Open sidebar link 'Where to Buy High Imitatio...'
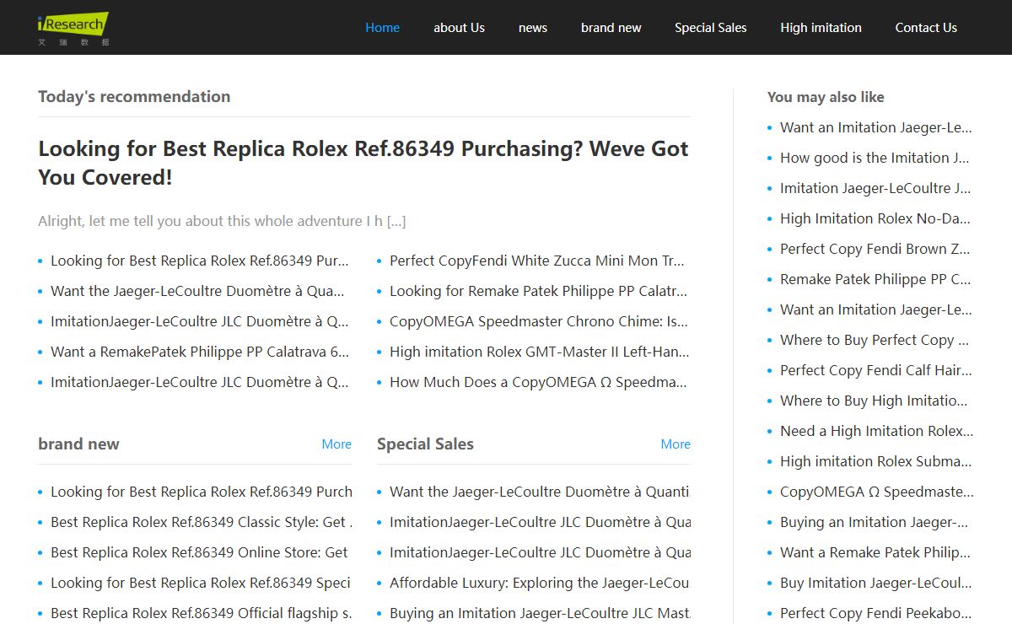1012x624 pixels. pos(874,401)
